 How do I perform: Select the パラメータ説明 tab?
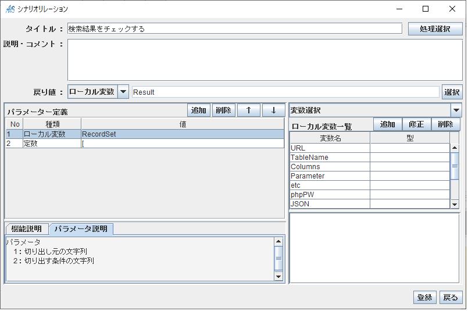click(81, 229)
